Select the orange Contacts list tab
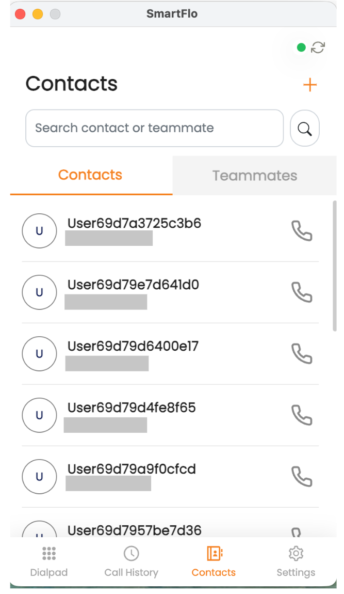The width and height of the screenshot is (344, 594). click(90, 175)
